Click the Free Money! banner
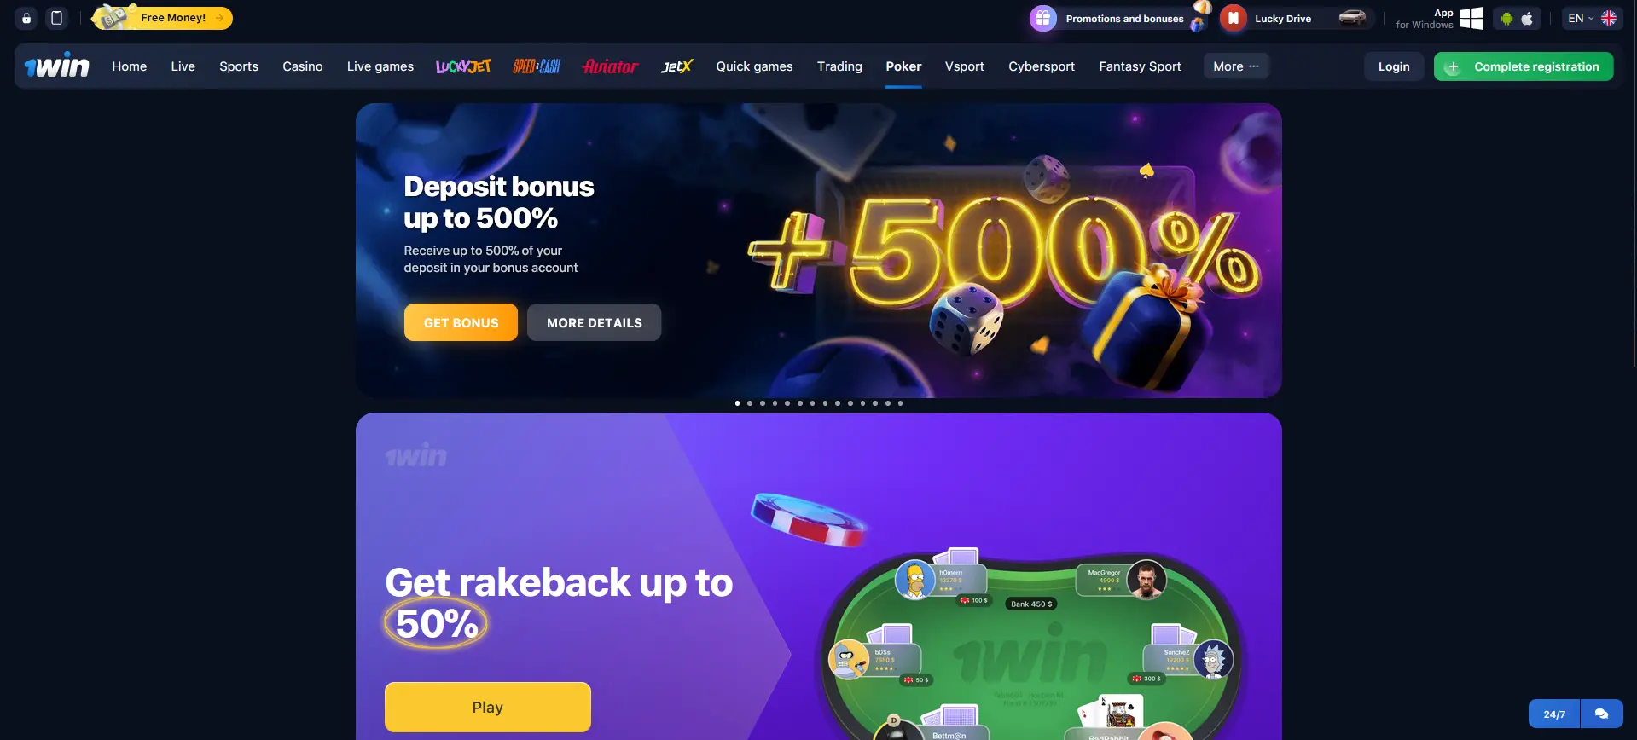 pos(162,17)
